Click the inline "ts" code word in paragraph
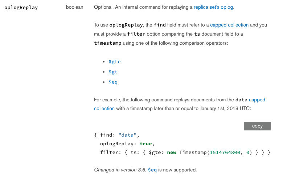Image resolution: width=283 pixels, height=178 pixels. pyautogui.click(x=197, y=34)
